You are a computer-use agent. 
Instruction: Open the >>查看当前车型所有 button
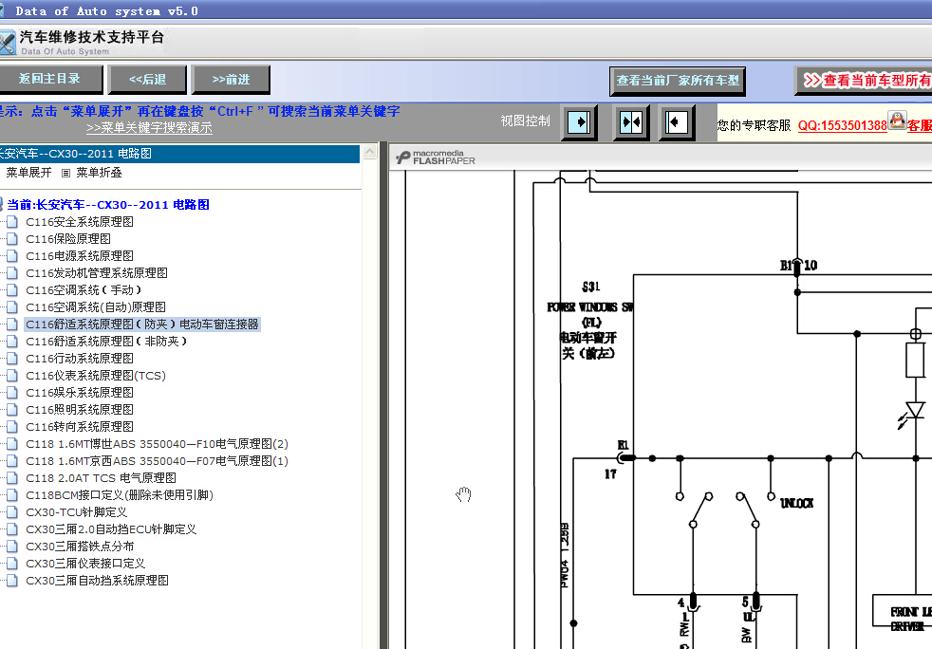click(x=863, y=81)
